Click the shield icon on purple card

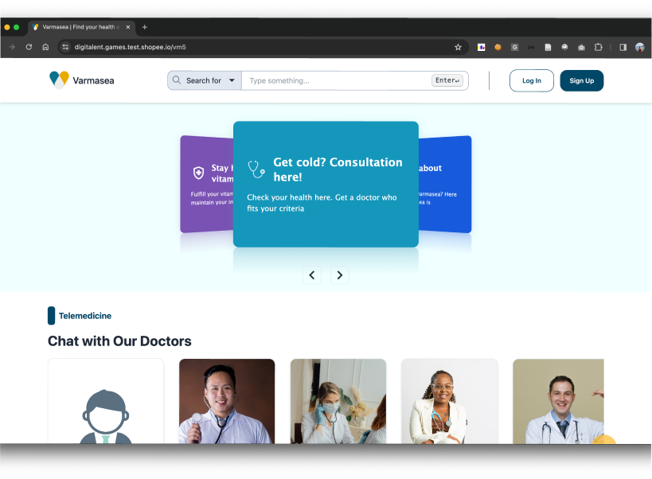(x=199, y=173)
